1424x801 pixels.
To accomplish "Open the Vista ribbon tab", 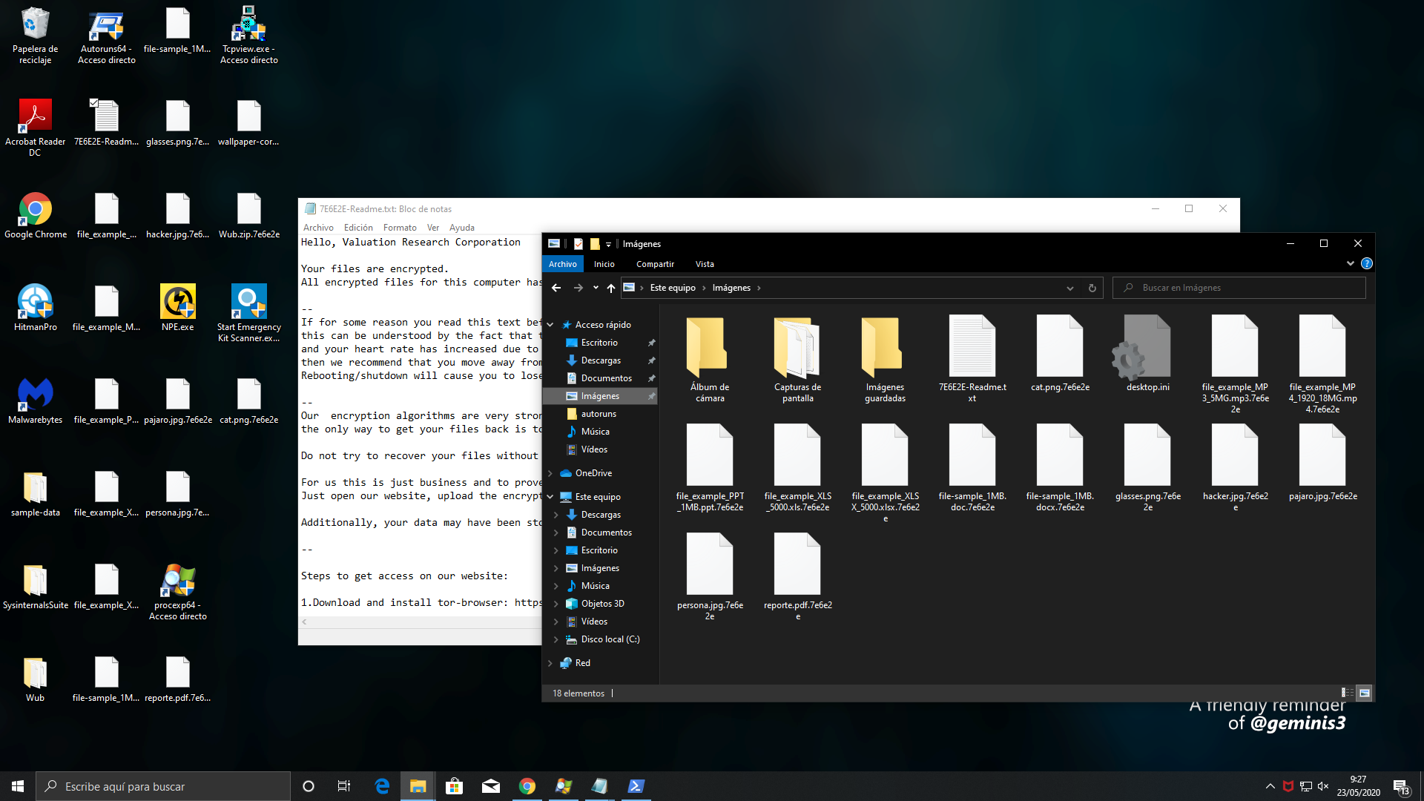I will pos(704,264).
